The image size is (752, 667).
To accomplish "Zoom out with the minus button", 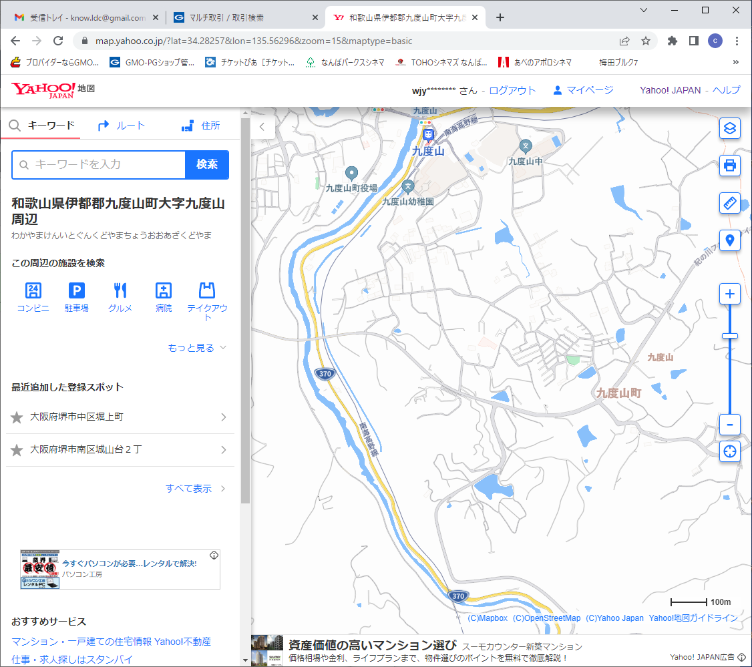I will tap(730, 425).
